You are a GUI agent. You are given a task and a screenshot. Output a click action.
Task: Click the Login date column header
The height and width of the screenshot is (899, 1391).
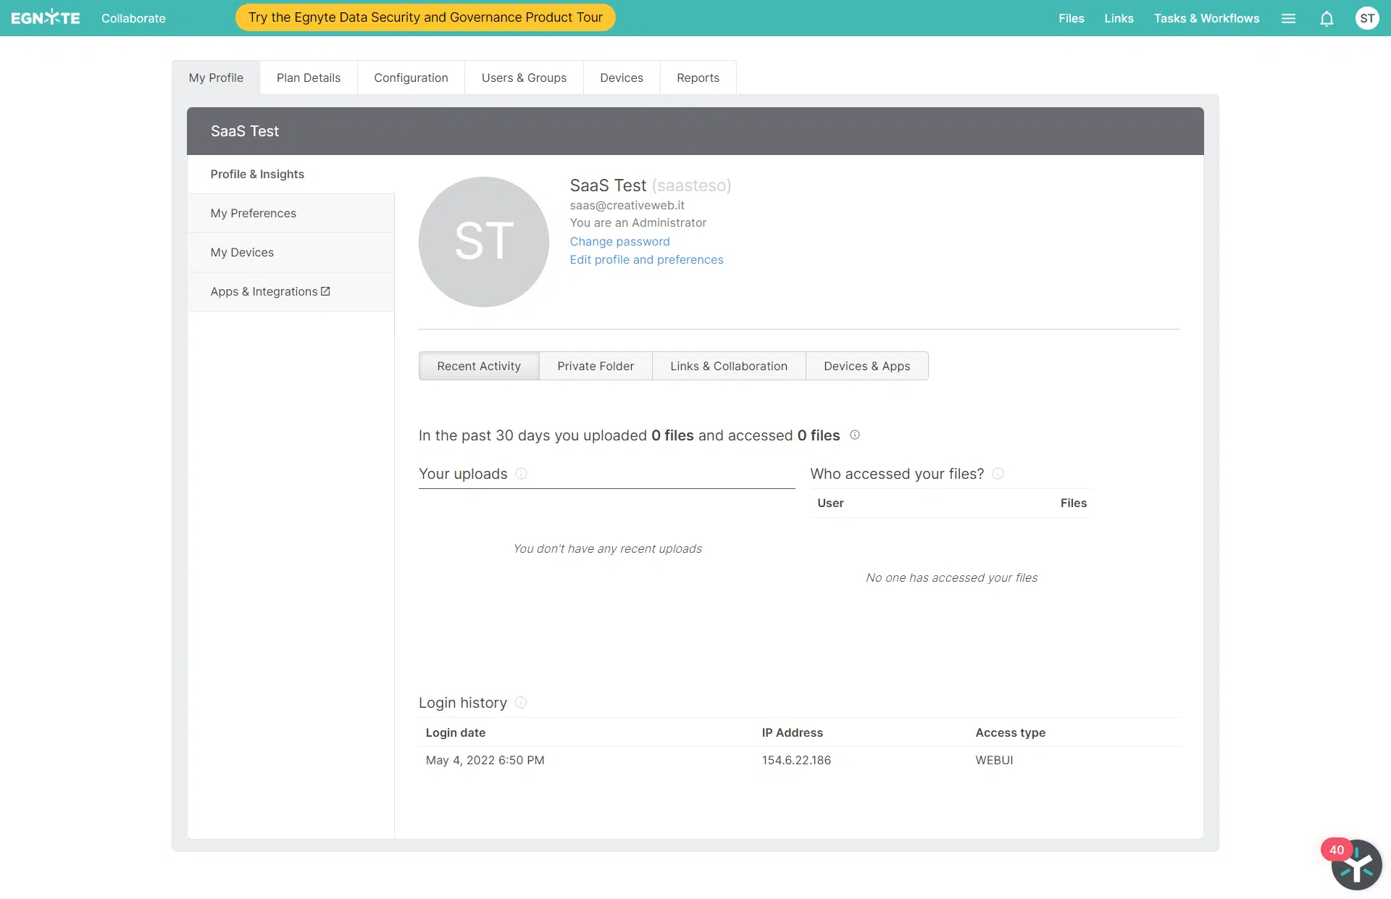(456, 732)
